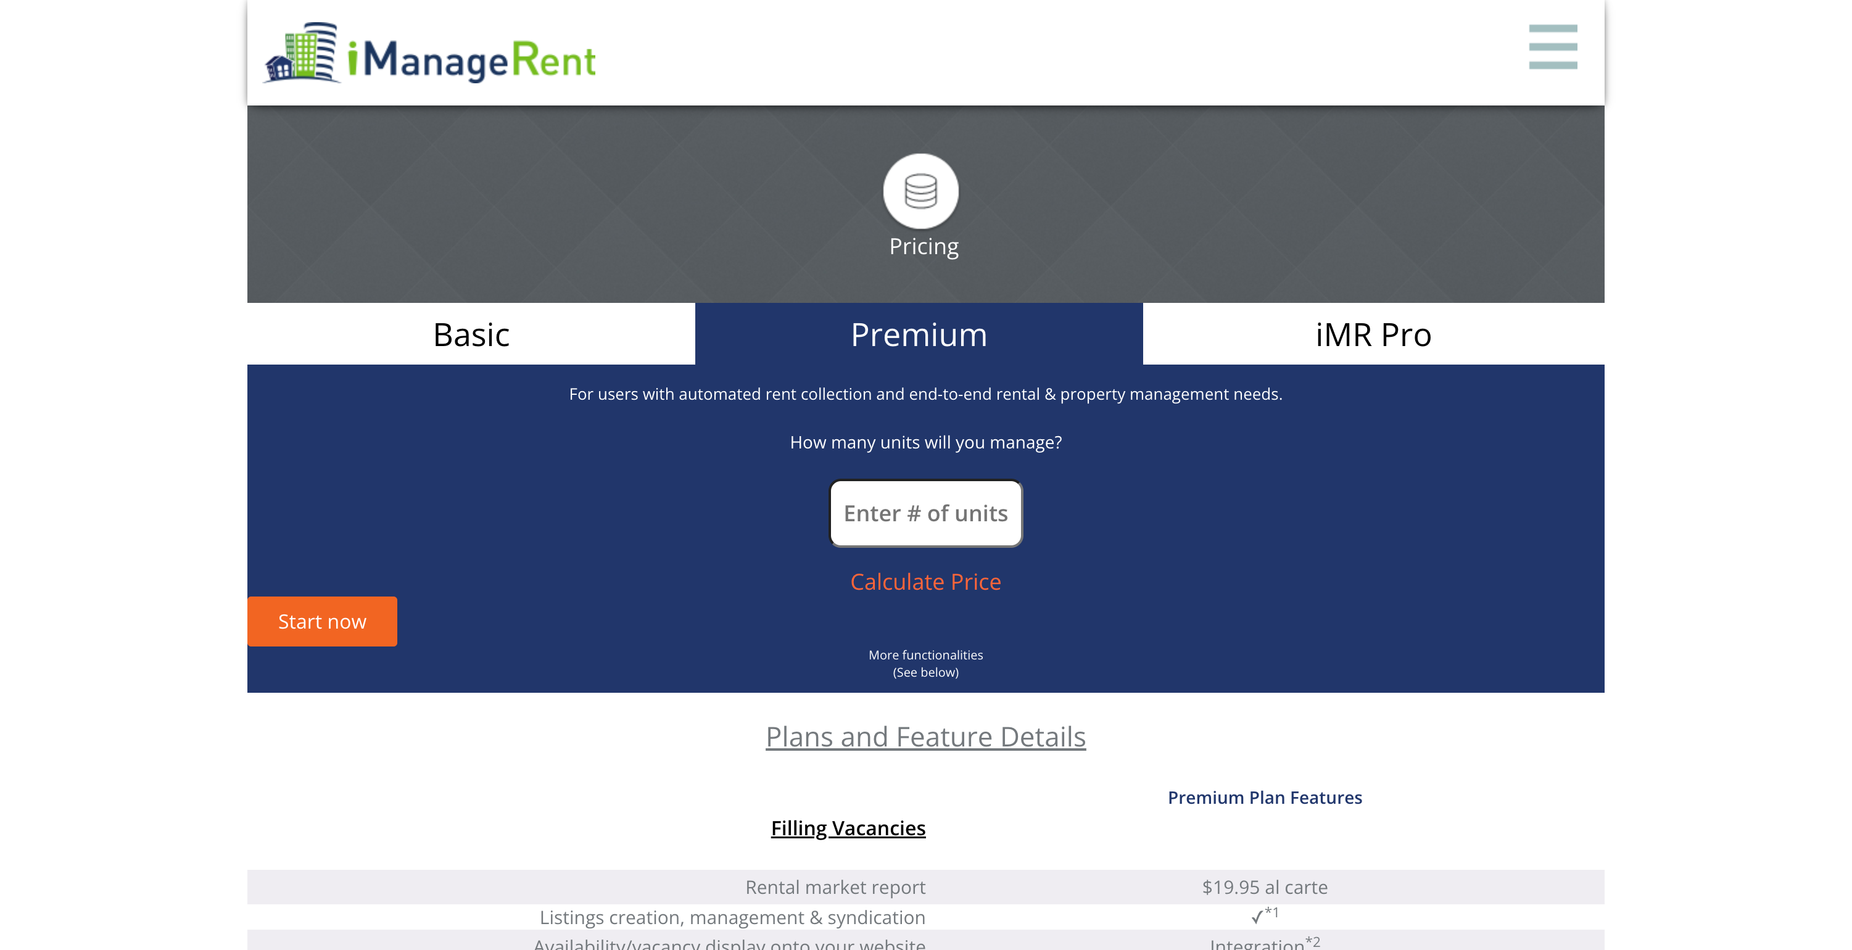The width and height of the screenshot is (1852, 950).
Task: Click the Calculate Price link
Action: [x=925, y=581]
